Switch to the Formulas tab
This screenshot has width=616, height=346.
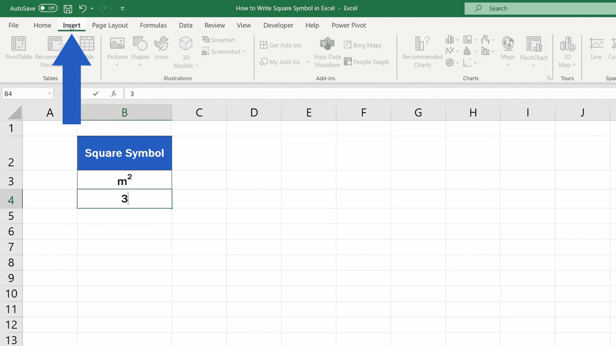point(153,25)
